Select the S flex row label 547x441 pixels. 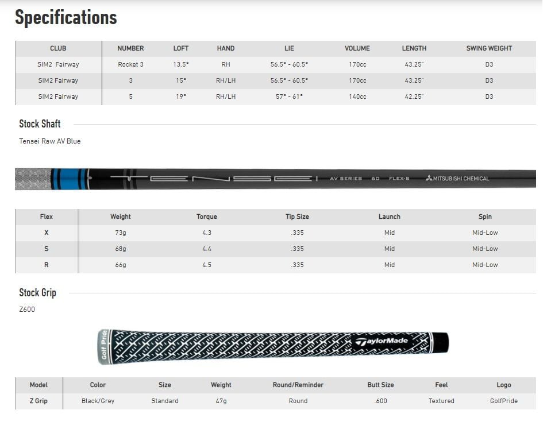[x=47, y=249]
